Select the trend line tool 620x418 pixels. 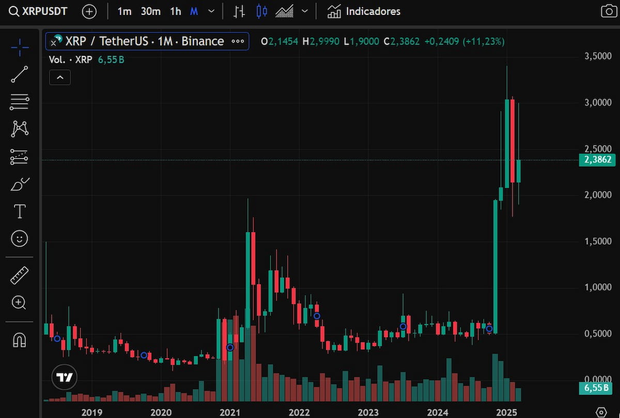(20, 75)
